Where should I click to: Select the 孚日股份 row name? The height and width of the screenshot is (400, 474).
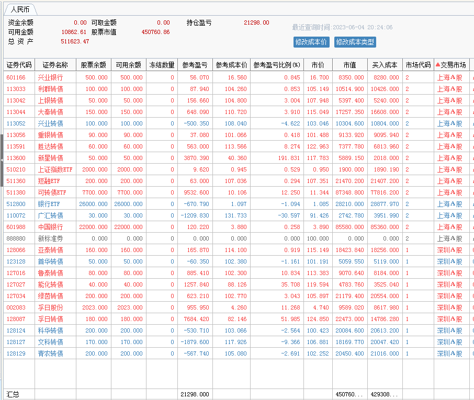click(50, 307)
